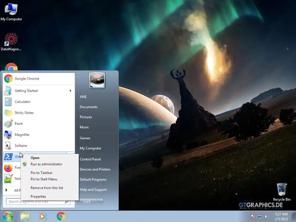This screenshot has height=222, width=296.
Task: Choose Open in the context menu
Action: coord(50,158)
